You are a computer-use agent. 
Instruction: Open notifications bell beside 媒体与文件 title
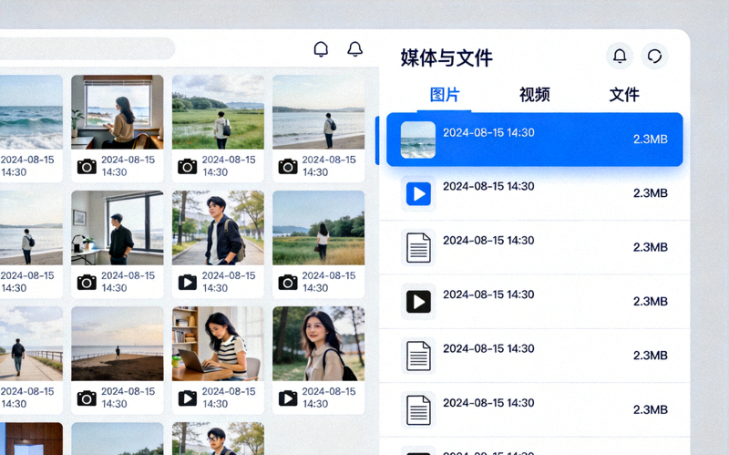point(620,56)
